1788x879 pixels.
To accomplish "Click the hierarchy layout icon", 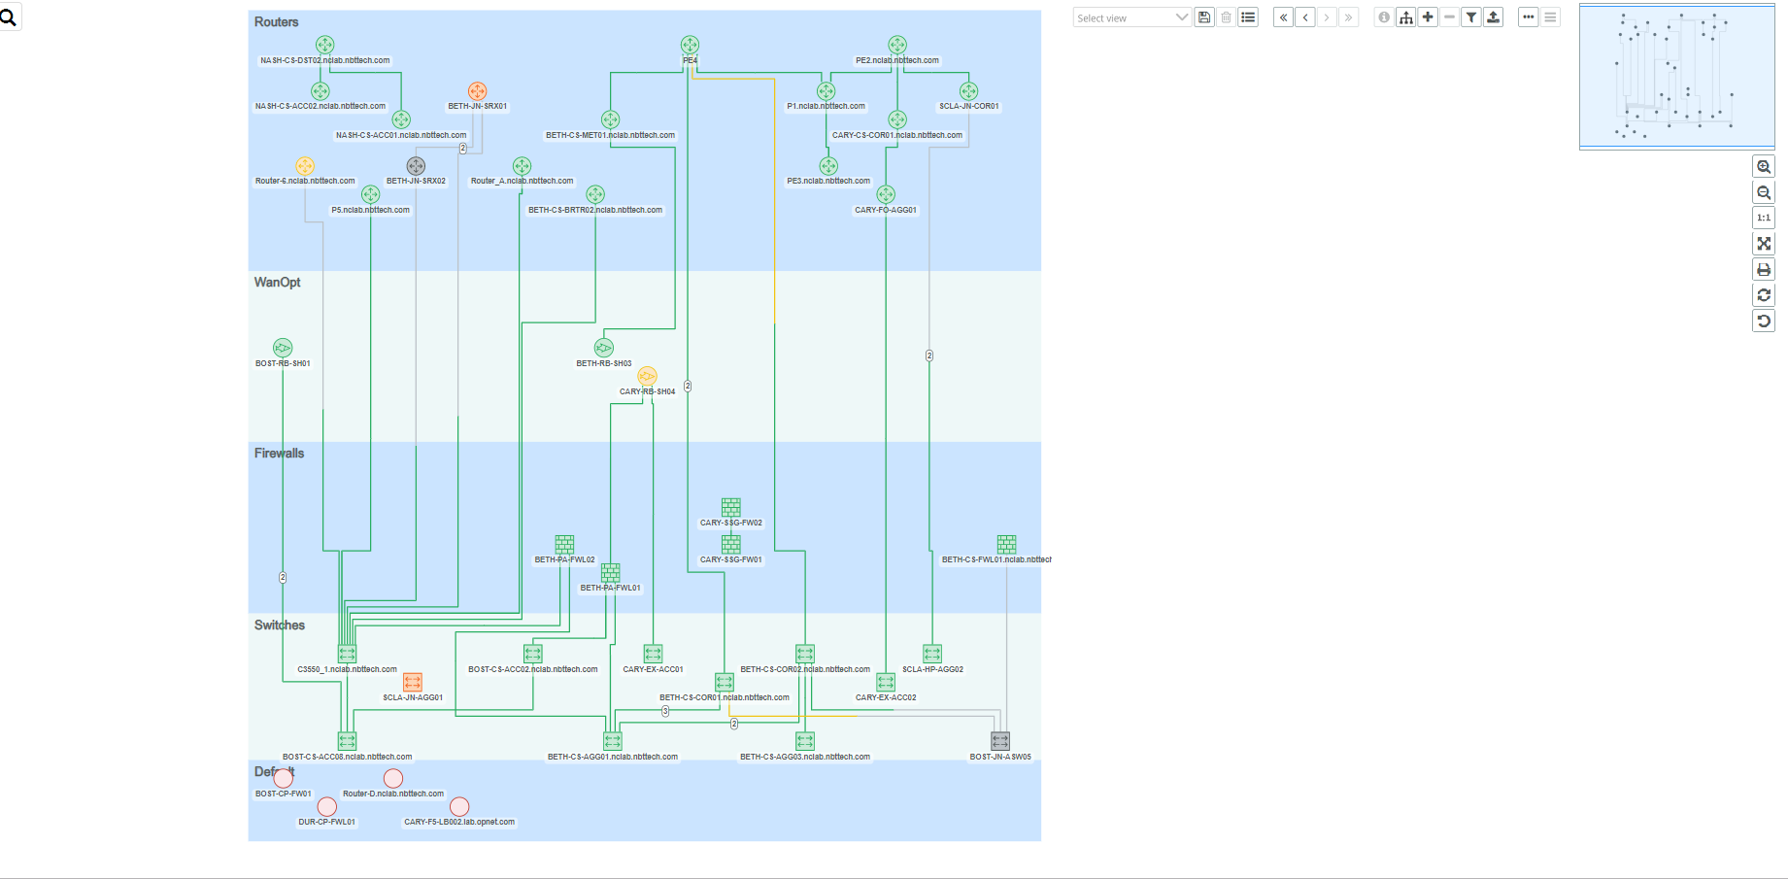I will (x=1405, y=17).
